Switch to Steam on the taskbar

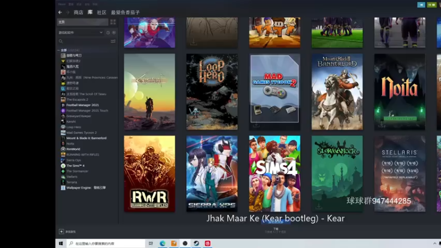pyautogui.click(x=196, y=244)
